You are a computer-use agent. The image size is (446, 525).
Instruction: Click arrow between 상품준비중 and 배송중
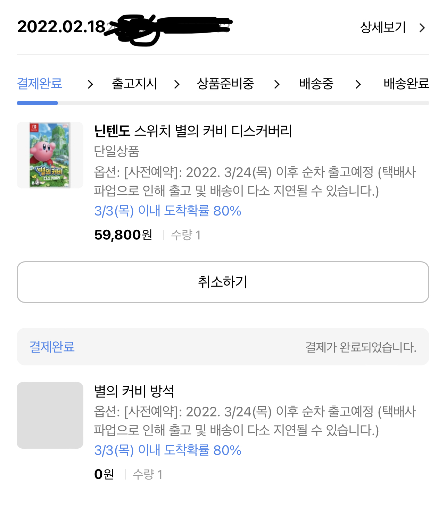(x=276, y=84)
